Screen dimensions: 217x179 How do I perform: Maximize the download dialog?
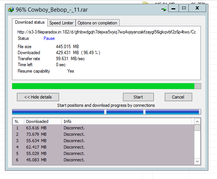(184, 8)
